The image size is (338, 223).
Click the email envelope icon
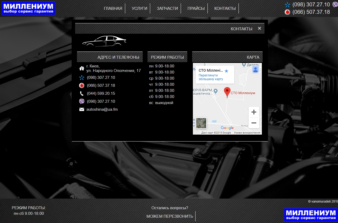pos(82,109)
